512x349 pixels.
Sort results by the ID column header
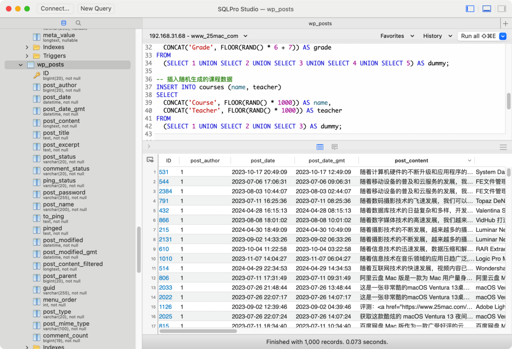pyautogui.click(x=169, y=161)
